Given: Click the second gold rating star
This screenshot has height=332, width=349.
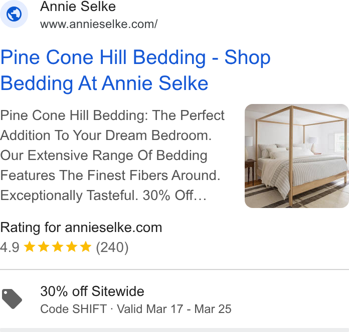Looking at the screenshot, I should click(x=44, y=247).
